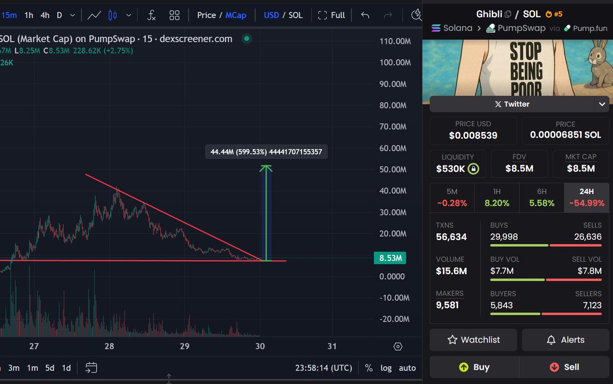Click the FDV $8.5M box
The image size is (613, 384).
point(519,164)
